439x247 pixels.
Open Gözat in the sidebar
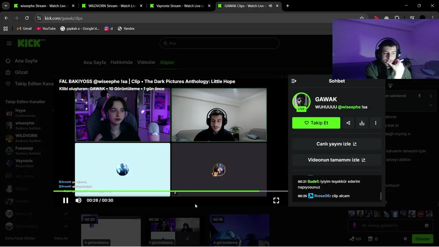pos(21,72)
